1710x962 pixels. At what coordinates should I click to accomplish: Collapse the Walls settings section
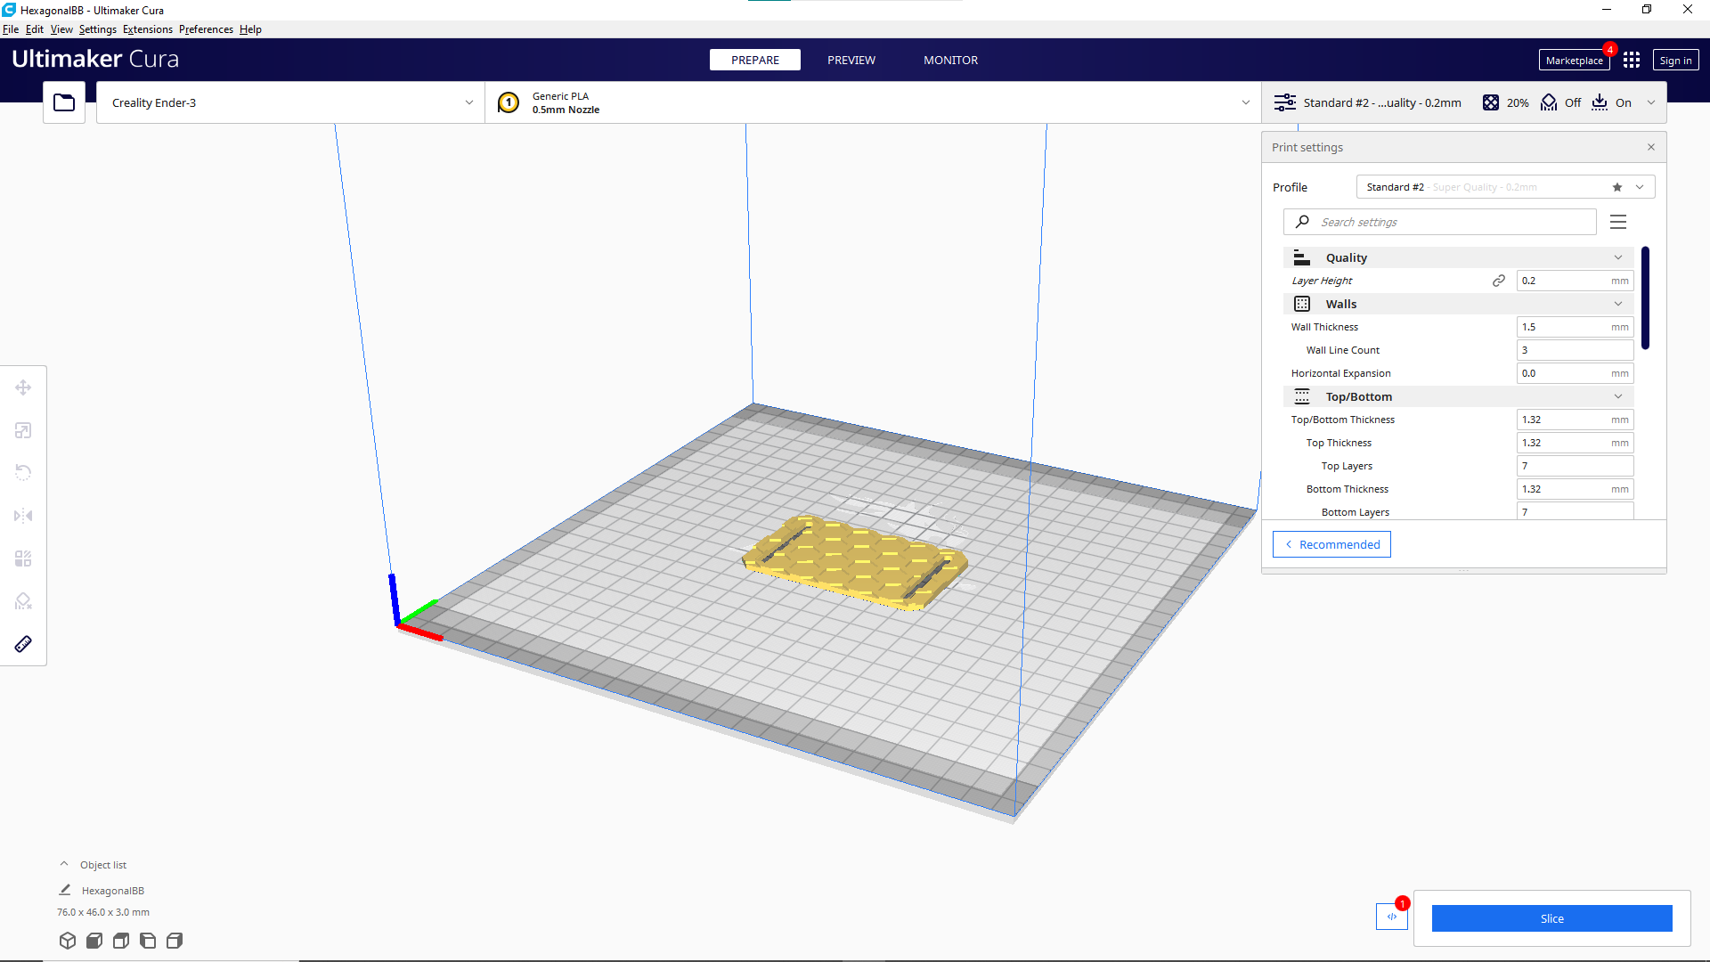(1618, 304)
